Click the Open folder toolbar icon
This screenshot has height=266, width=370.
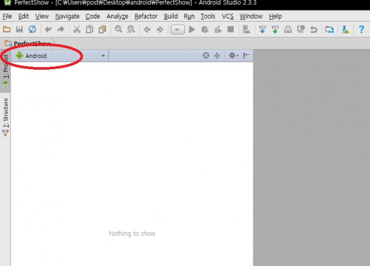coord(7,29)
